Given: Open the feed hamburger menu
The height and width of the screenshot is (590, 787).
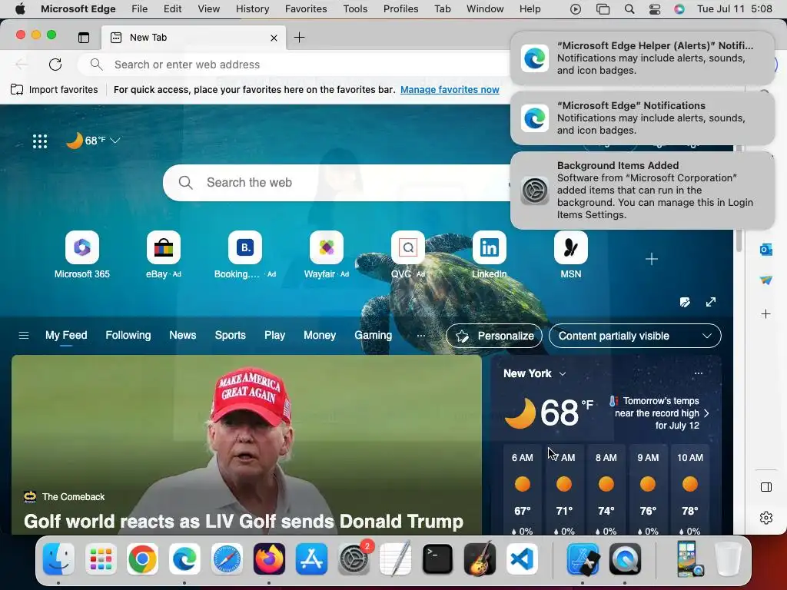Looking at the screenshot, I should (24, 335).
